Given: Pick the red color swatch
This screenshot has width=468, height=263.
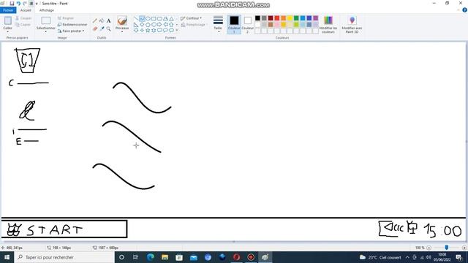Looking at the screenshot, I should [277, 18].
